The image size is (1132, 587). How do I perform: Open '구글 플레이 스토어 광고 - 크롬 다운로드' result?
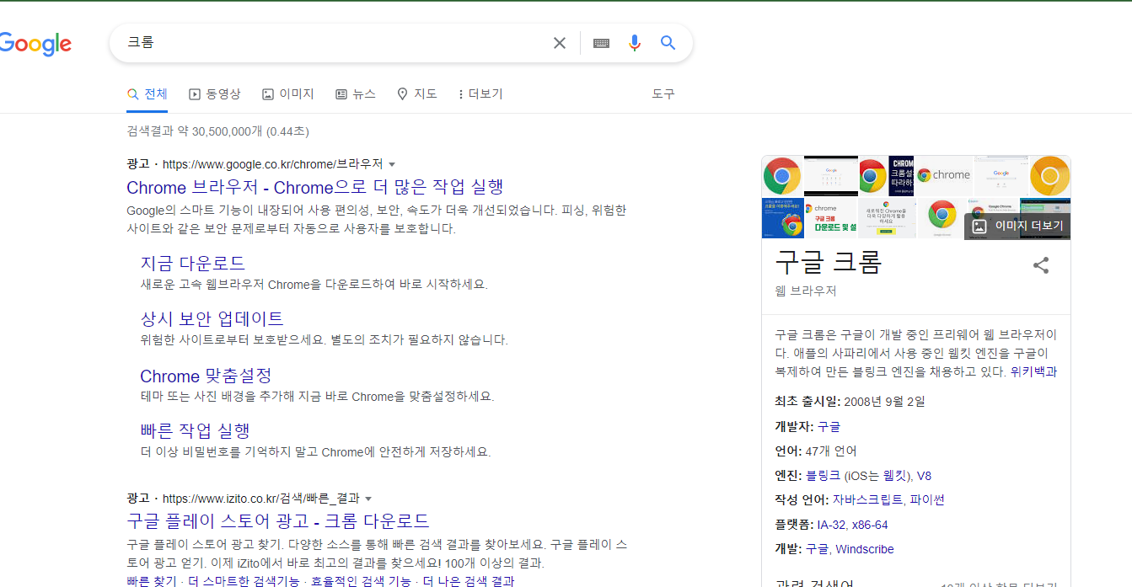[x=278, y=520]
